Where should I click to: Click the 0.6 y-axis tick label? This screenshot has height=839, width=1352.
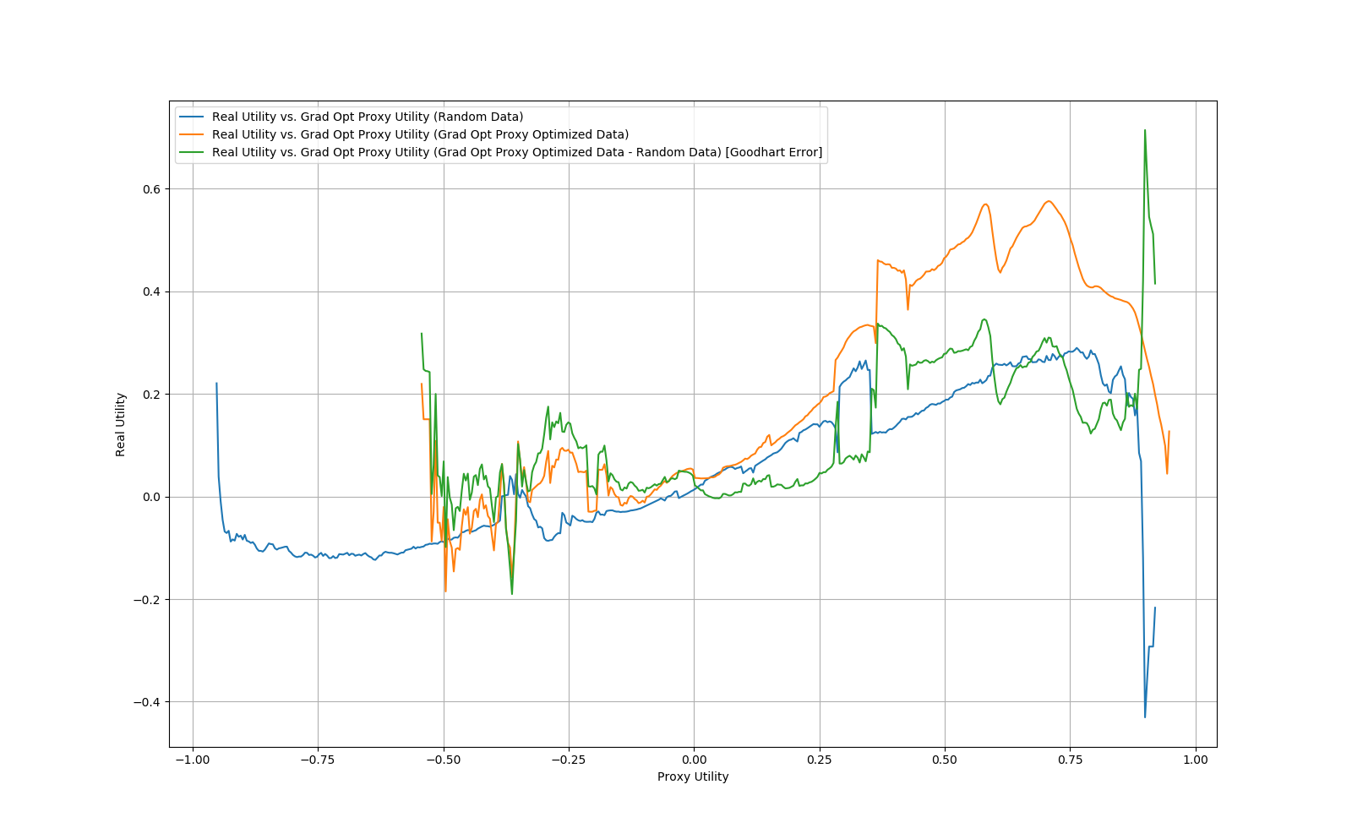pyautogui.click(x=150, y=189)
